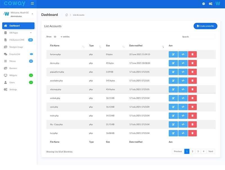Open code view icon for core.php
The width and height of the screenshot is (225, 170).
coord(183,107)
